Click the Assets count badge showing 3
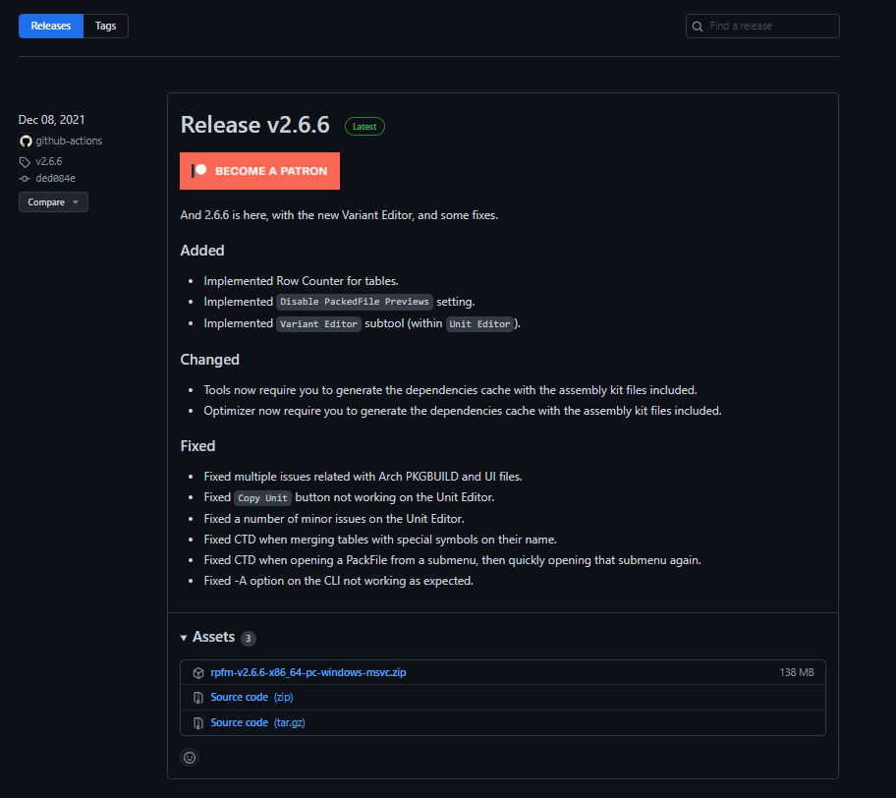Image resolution: width=896 pixels, height=798 pixels. pos(249,637)
